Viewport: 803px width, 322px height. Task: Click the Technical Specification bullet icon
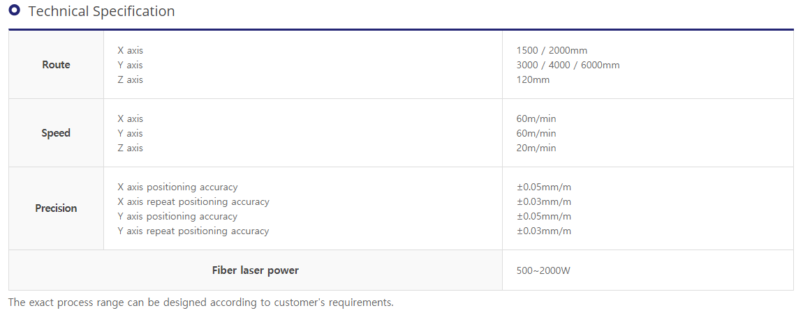click(15, 10)
